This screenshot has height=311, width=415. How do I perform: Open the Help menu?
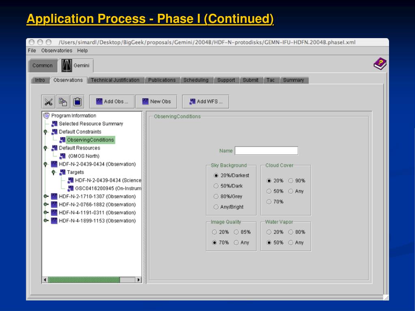tap(82, 51)
